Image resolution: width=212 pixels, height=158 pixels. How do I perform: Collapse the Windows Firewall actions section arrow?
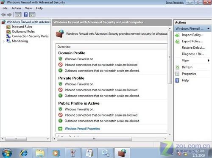click(x=208, y=28)
